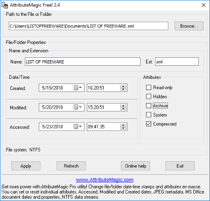Decrease Created time with down spinner arrow
210x201 pixels.
(x=123, y=90)
